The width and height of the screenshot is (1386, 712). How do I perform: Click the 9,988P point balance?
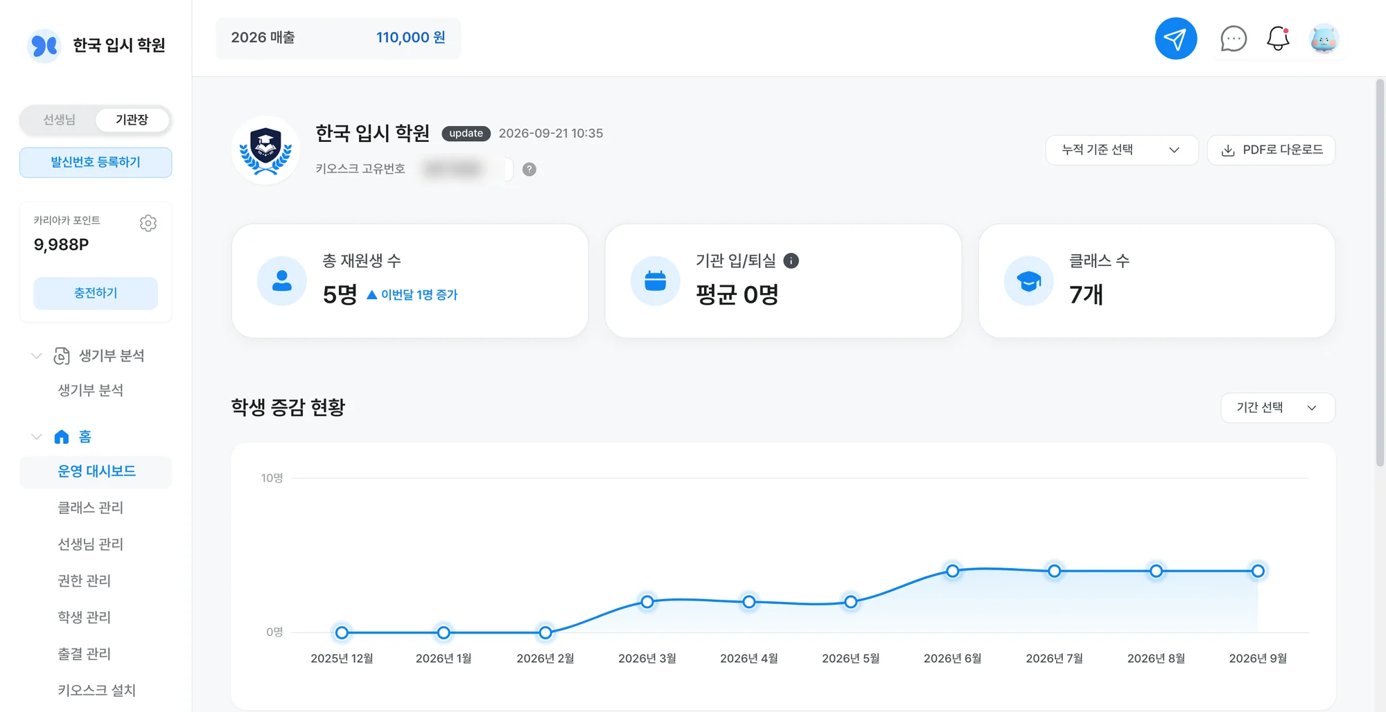(x=62, y=244)
